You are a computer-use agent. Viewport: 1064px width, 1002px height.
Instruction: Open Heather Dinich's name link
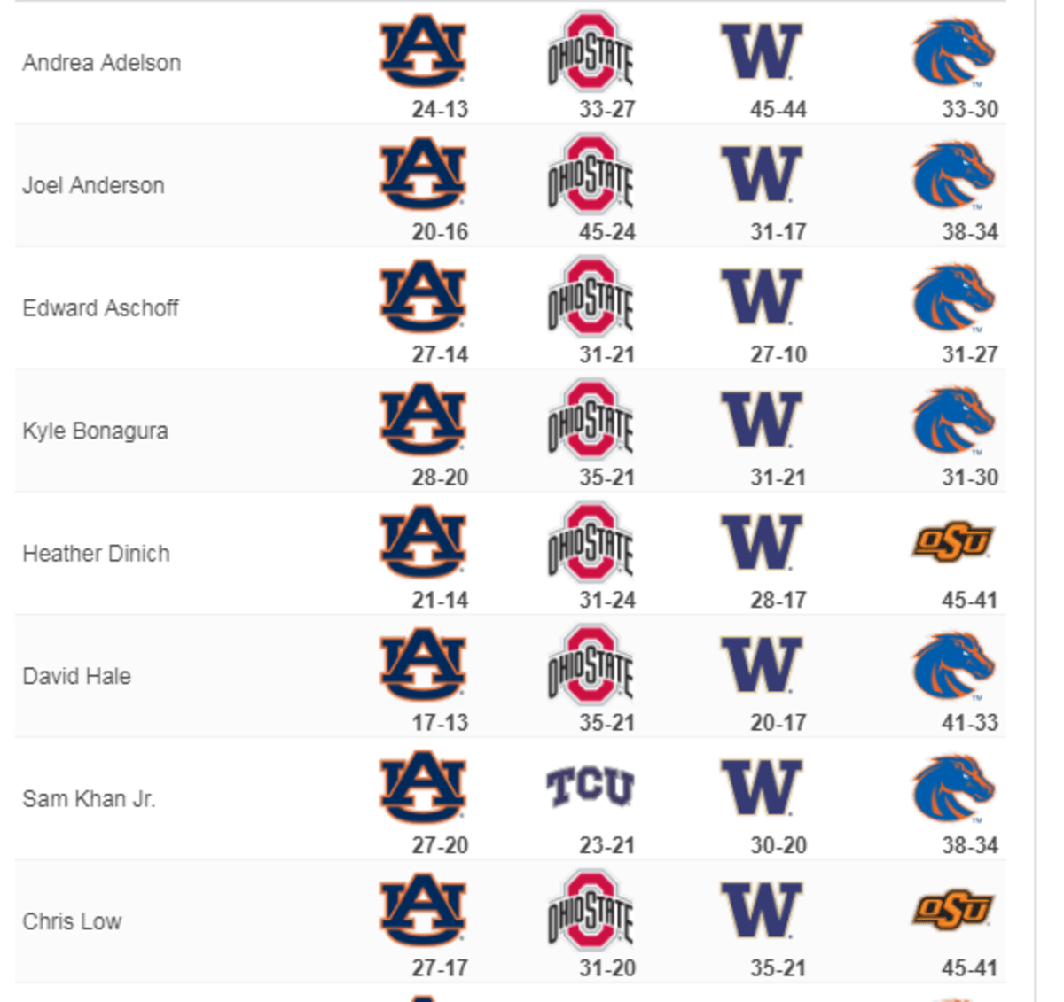[x=96, y=554]
